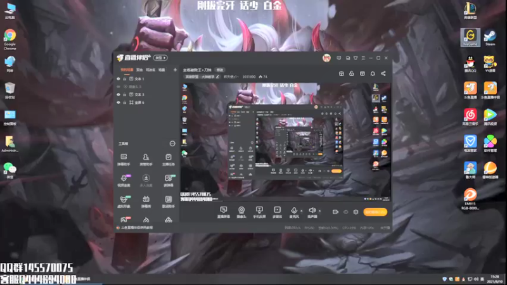Image resolution: width=507 pixels, height=285 pixels.
Task: Open the 主播任务 tool
Action: tap(168, 160)
